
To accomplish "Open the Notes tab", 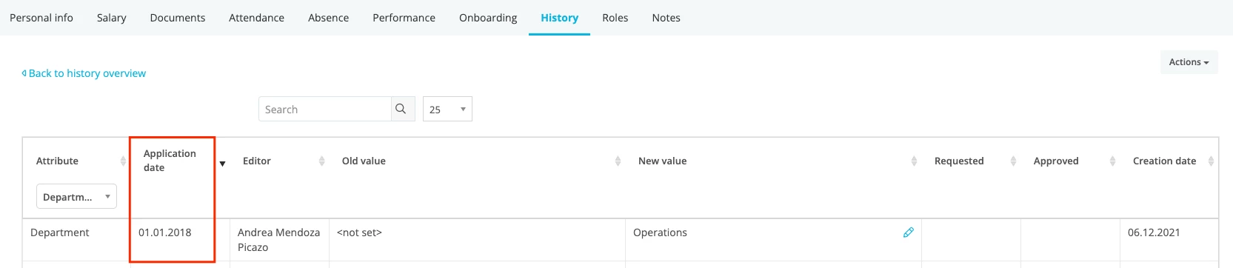I will pos(666,18).
